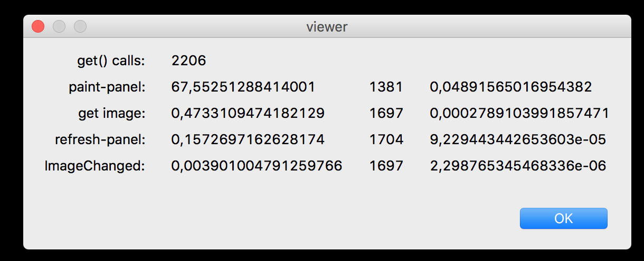This screenshot has height=261, width=644.
Task: Click the ImageChanged total 0,003901004791259766
Action: [x=257, y=166]
